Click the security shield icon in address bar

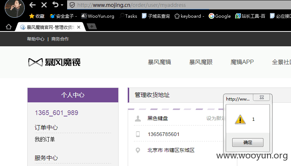tap(72, 5)
